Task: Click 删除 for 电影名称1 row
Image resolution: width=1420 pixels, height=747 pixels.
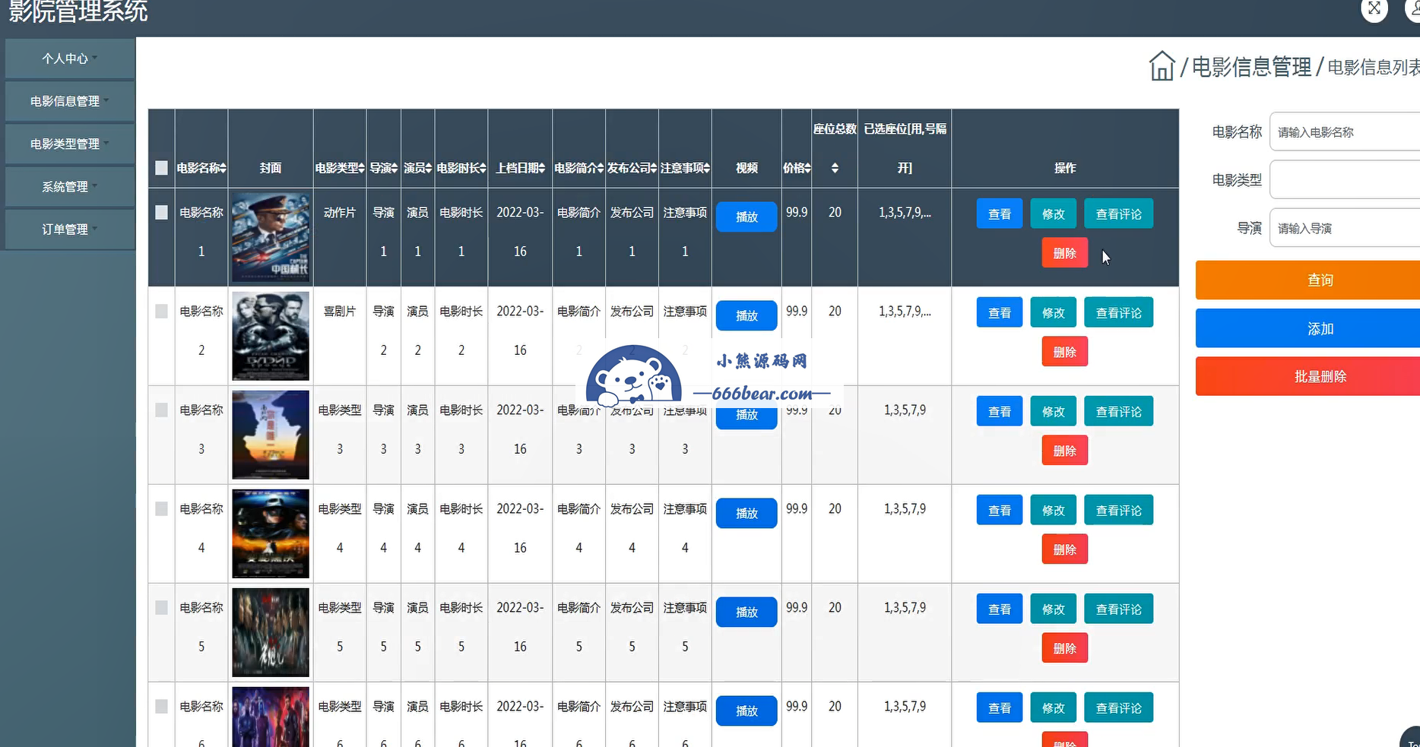Action: click(1065, 253)
